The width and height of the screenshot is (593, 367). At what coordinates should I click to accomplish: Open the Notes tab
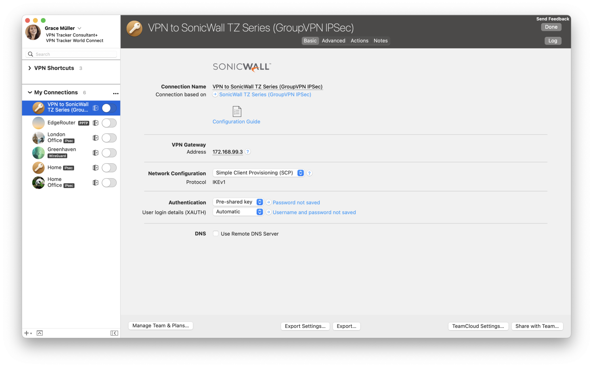(380, 41)
